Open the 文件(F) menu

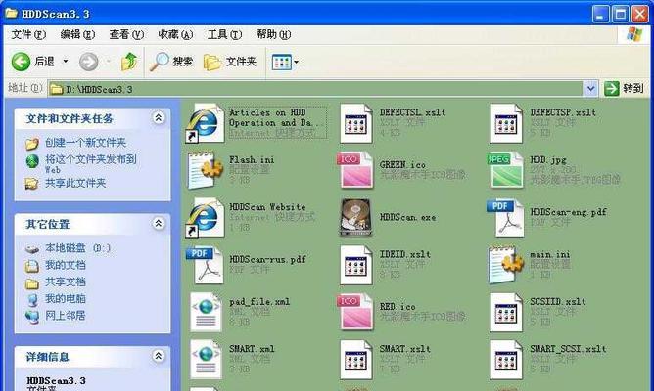pyautogui.click(x=28, y=34)
